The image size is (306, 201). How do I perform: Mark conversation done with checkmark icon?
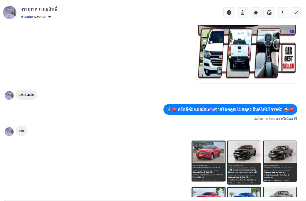(x=296, y=13)
